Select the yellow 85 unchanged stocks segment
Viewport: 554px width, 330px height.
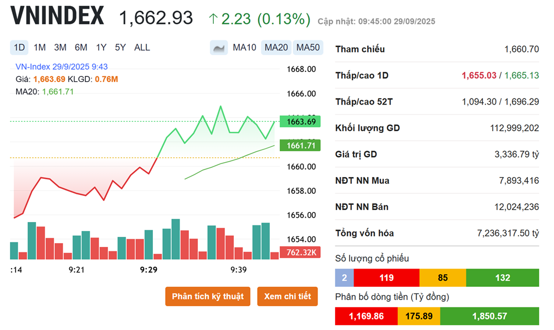tap(443, 278)
